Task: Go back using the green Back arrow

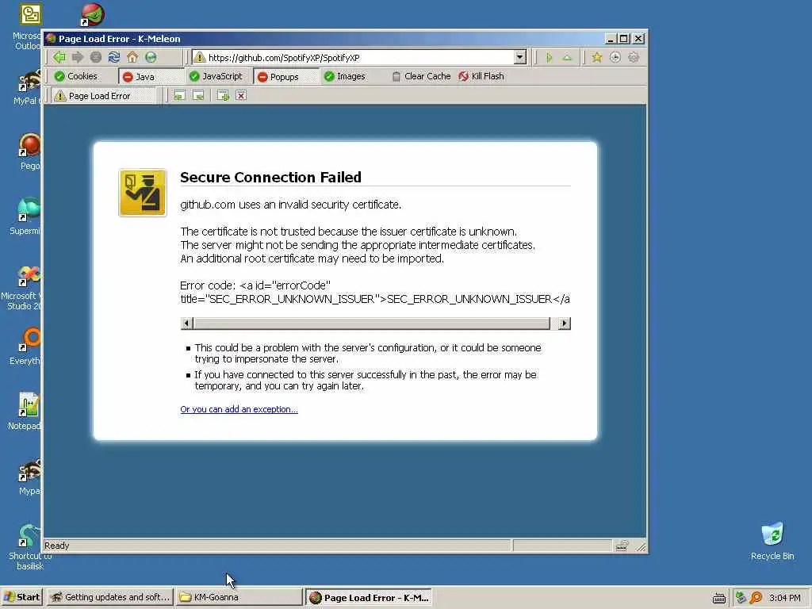Action: click(59, 57)
